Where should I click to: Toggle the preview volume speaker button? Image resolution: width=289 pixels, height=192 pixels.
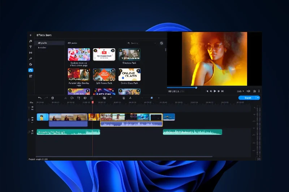click(249, 91)
